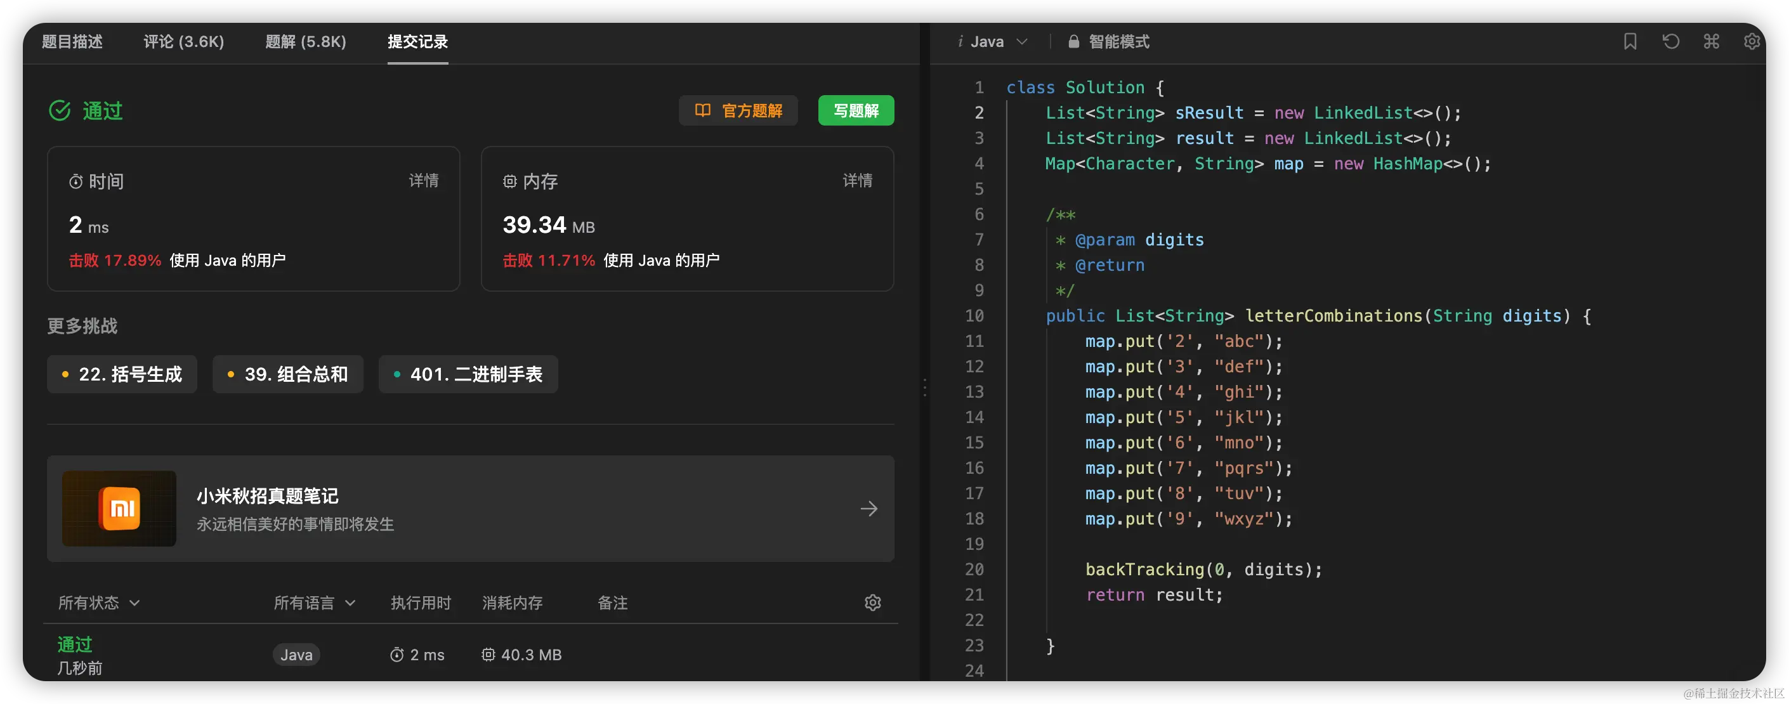Open editor settings gear icon
1789x704 pixels.
pos(1752,42)
